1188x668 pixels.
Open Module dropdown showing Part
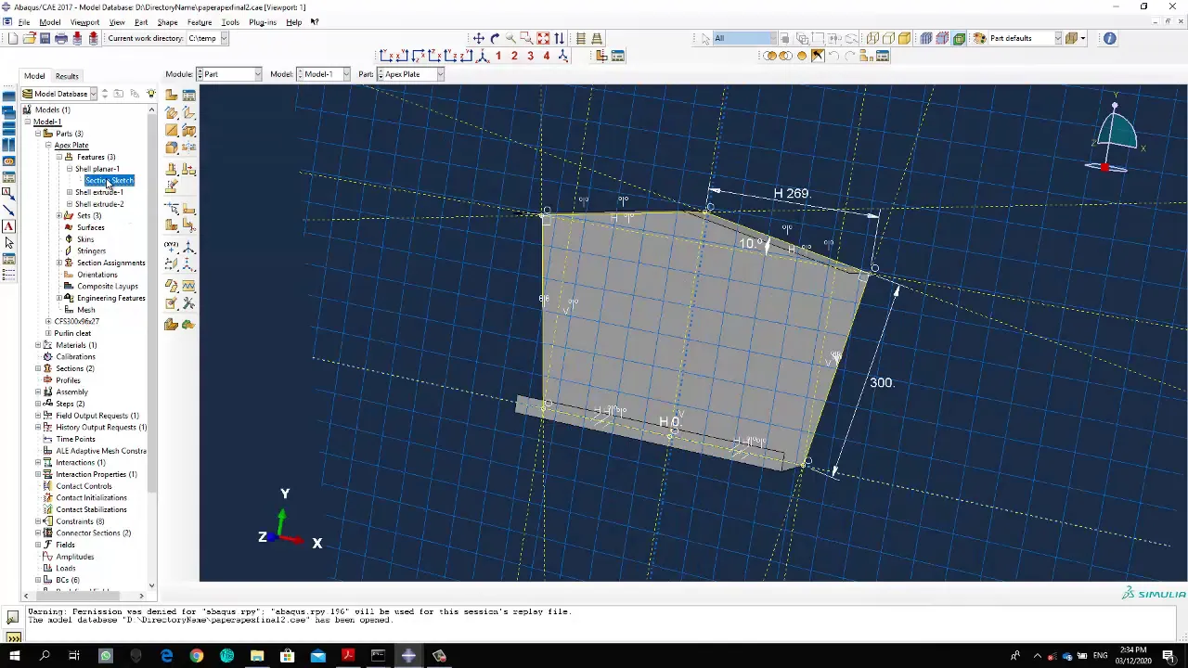click(229, 74)
